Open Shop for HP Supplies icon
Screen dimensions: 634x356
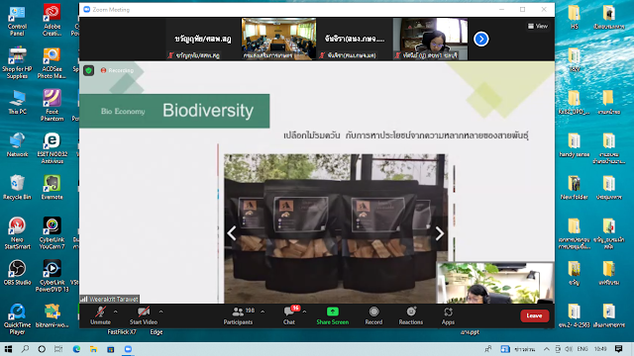(17, 63)
